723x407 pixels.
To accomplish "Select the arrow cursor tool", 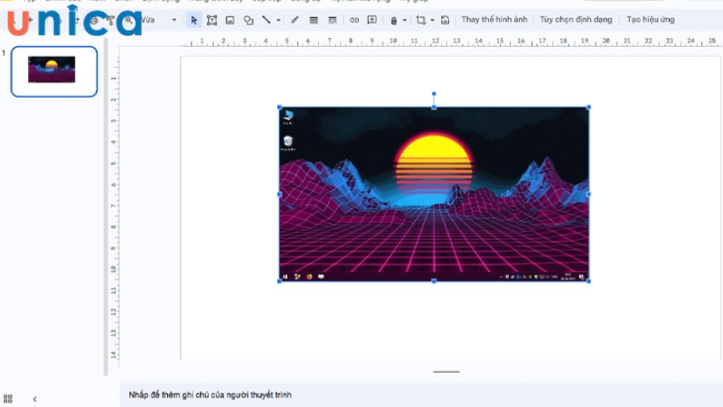I will [x=193, y=20].
